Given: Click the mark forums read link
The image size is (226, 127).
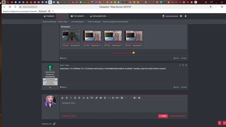Looking at the screenshot, I should 115,22.
